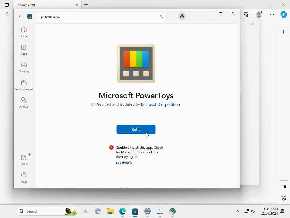Go back in Edge browser

[8, 14]
